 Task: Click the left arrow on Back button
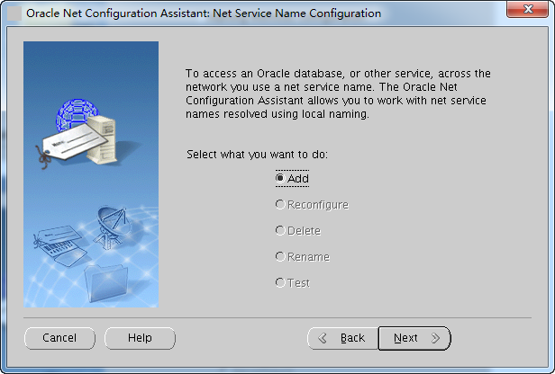(x=323, y=338)
